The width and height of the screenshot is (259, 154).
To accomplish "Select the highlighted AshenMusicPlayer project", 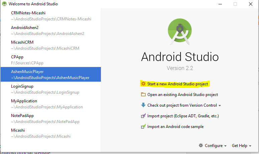I will pos(51,74).
